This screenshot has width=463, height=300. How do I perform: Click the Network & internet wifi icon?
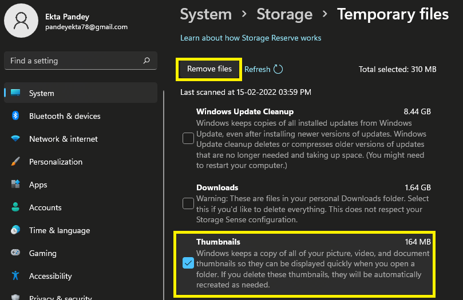coord(16,139)
